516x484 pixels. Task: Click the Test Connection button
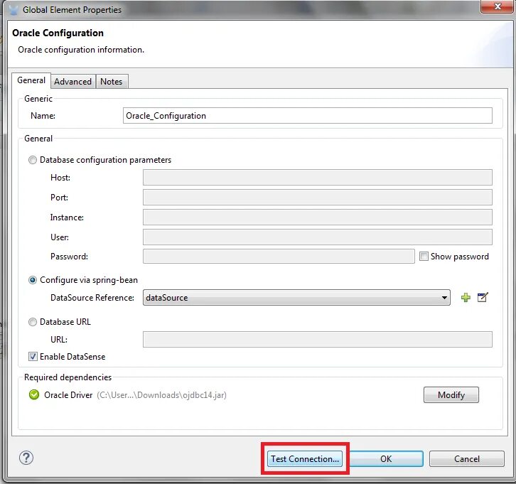[x=305, y=459]
